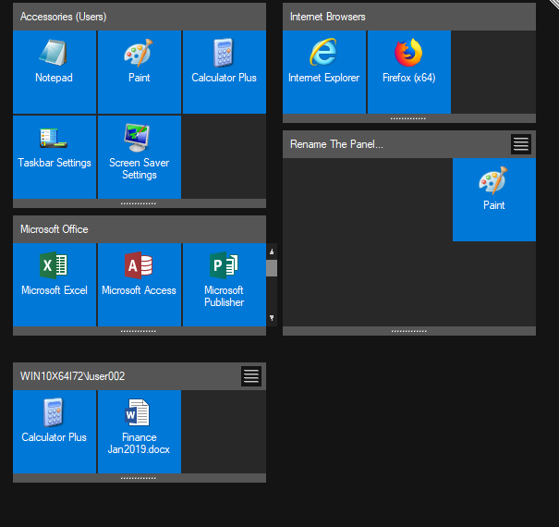Open the Finance Jan2019.docx document
This screenshot has width=559, height=527.
click(139, 431)
